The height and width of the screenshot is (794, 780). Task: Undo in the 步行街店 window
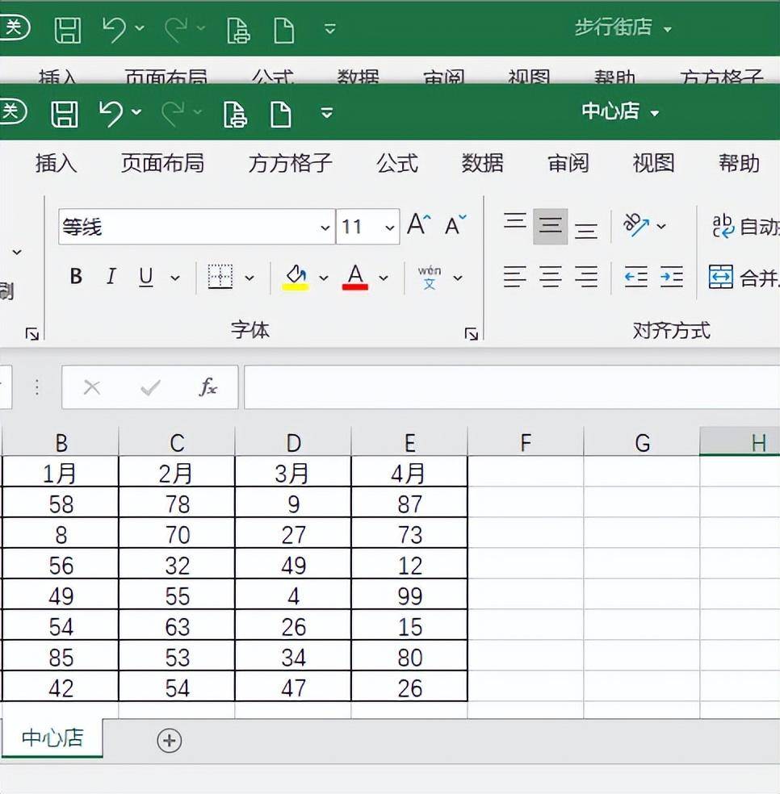[x=115, y=29]
